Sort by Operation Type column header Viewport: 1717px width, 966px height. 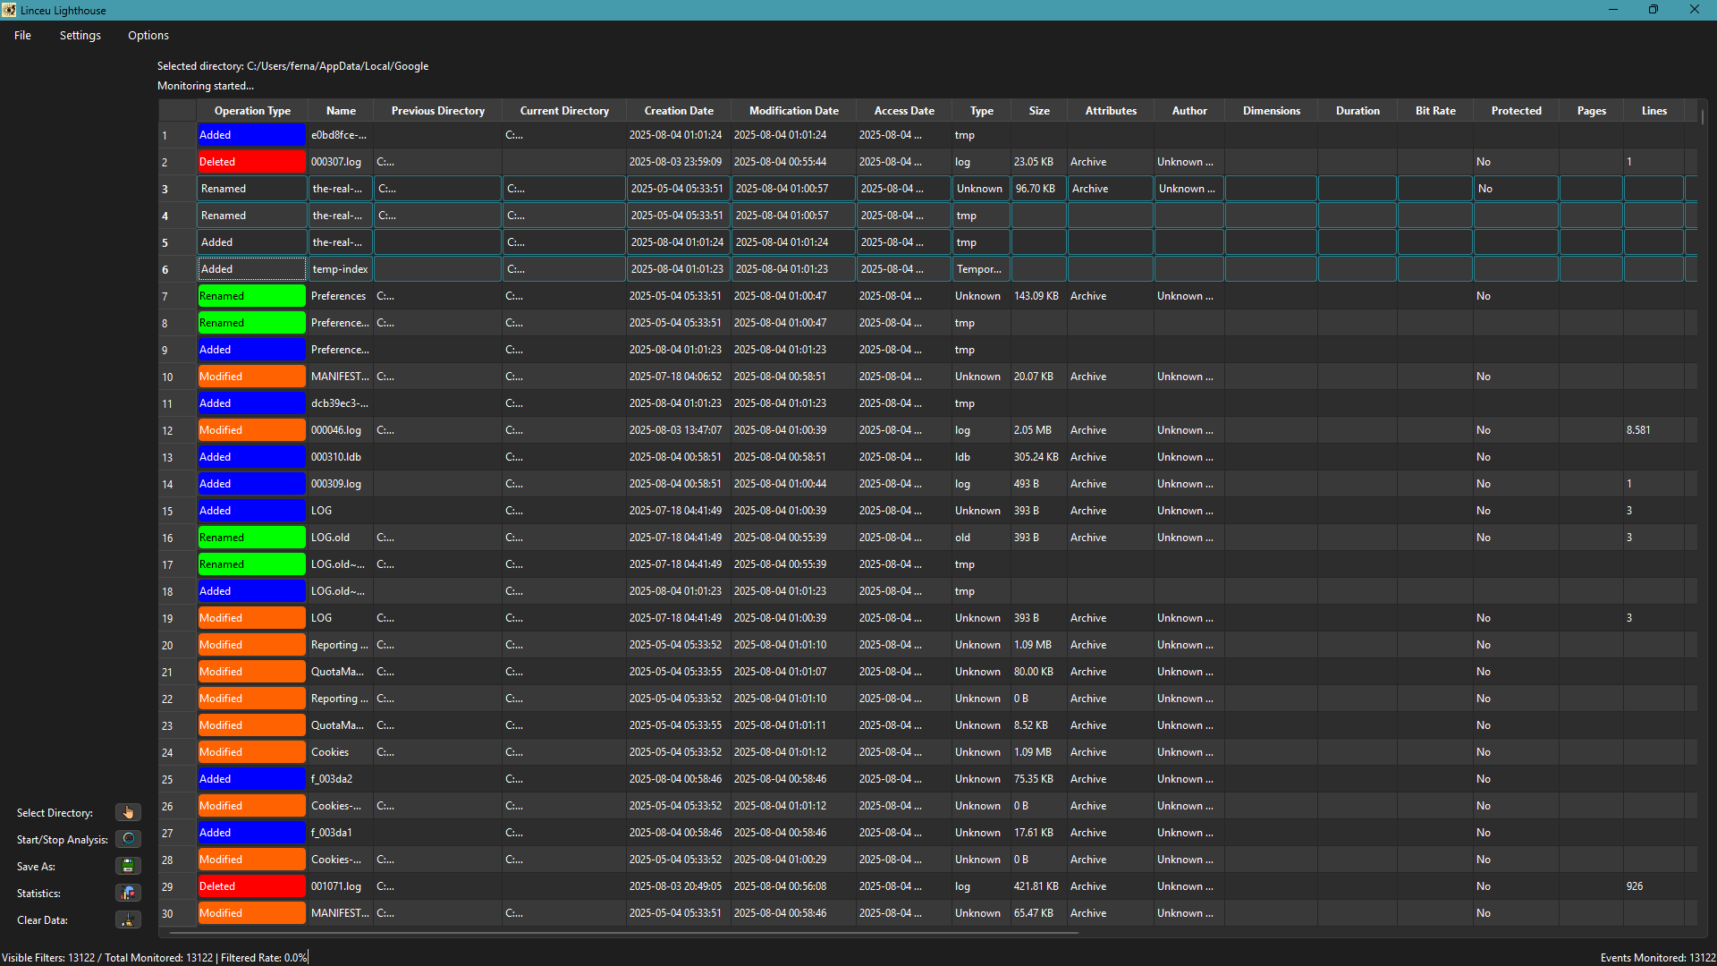(252, 111)
